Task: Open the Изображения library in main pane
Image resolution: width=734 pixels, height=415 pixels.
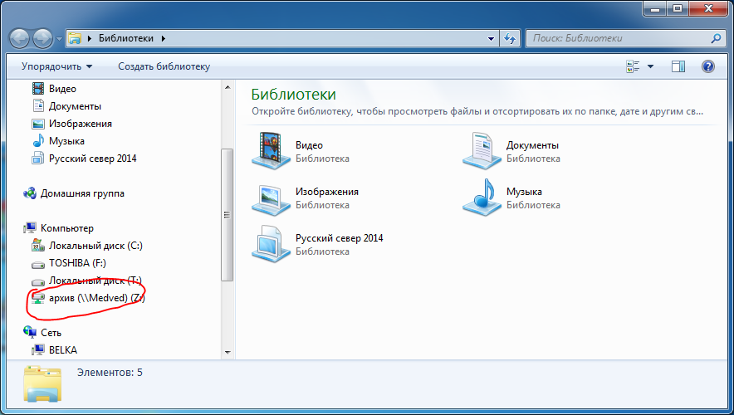Action: (272, 198)
